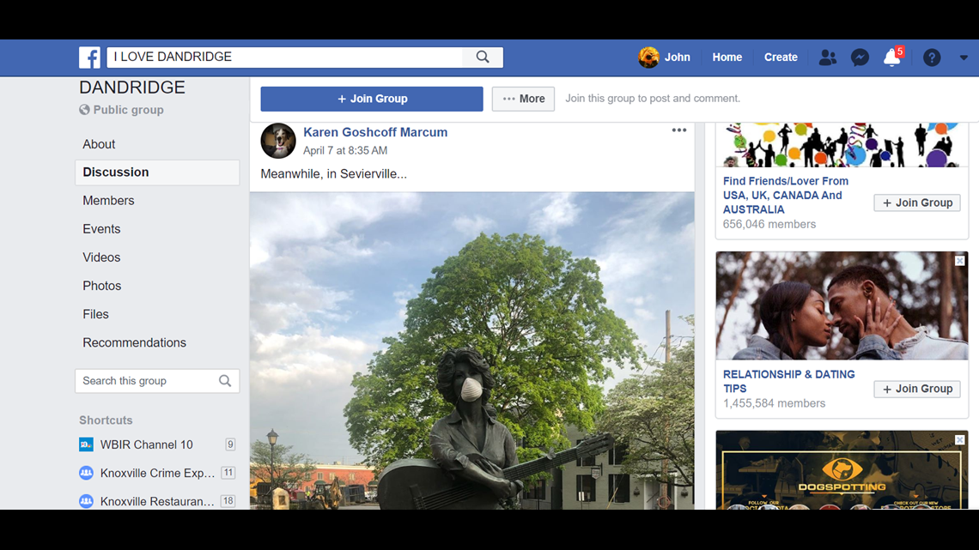This screenshot has width=979, height=550.
Task: Click the Public group label
Action: 128,110
